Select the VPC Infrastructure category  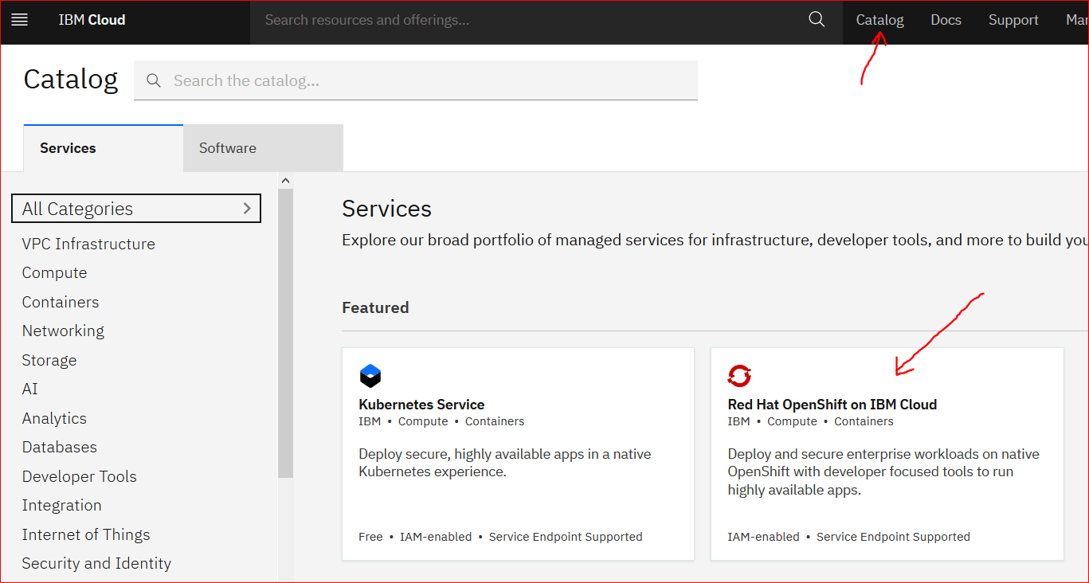88,244
